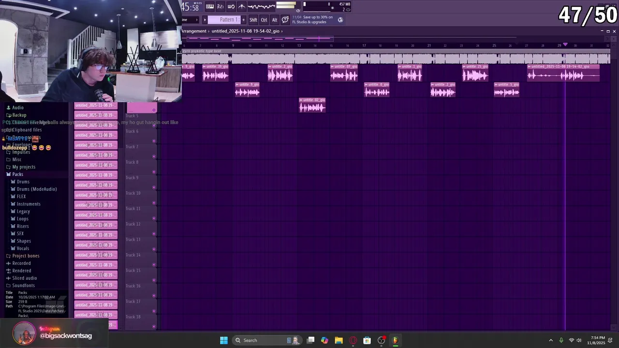The height and width of the screenshot is (348, 619).
Task: Click untitled_2025-11-08 19-54-02_gio breadcrumb
Action: pyautogui.click(x=246, y=31)
